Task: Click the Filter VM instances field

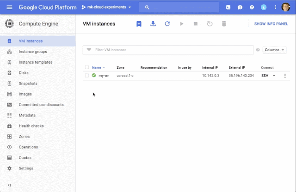Action: (168, 50)
